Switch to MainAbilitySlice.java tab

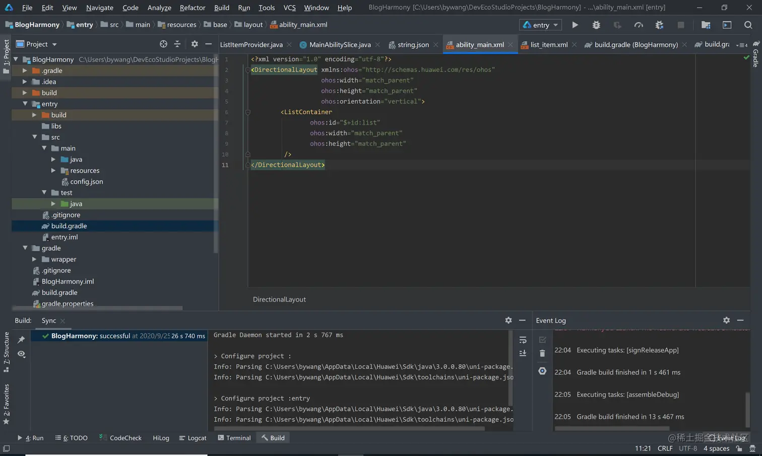coord(339,45)
